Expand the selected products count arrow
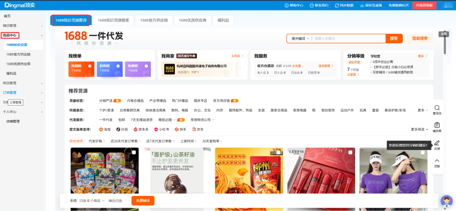 103,201
